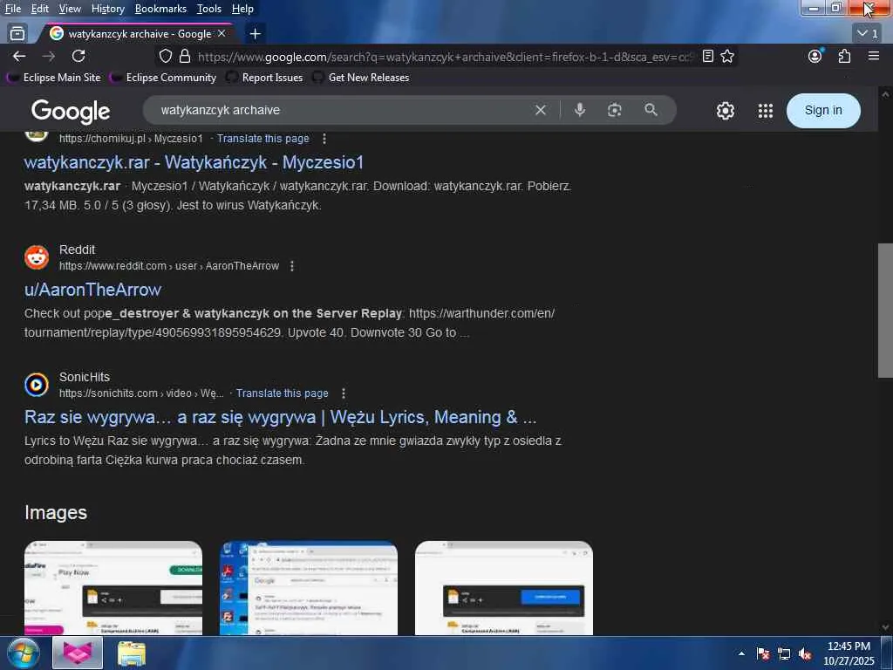Open the Firefox hamburger application menu
The height and width of the screenshot is (670, 893).
tap(874, 56)
